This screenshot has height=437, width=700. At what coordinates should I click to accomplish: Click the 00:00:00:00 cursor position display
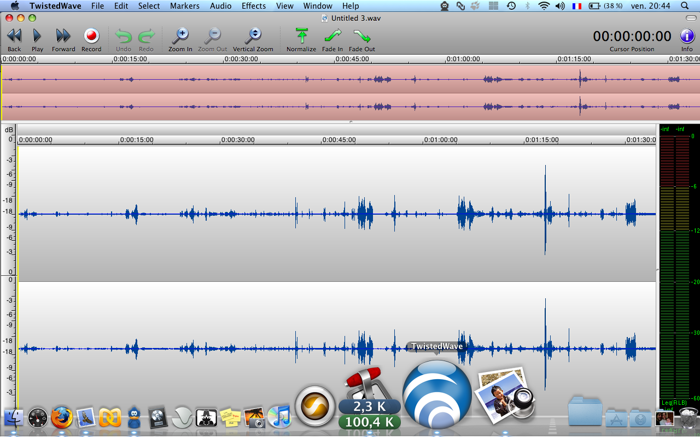tap(632, 37)
